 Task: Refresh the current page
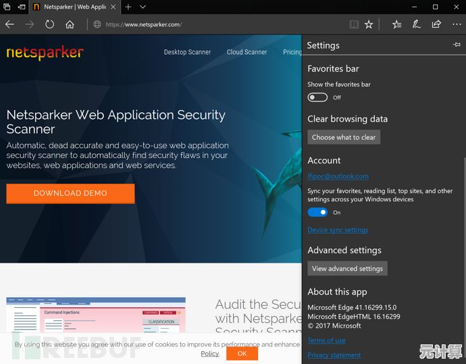tap(49, 24)
